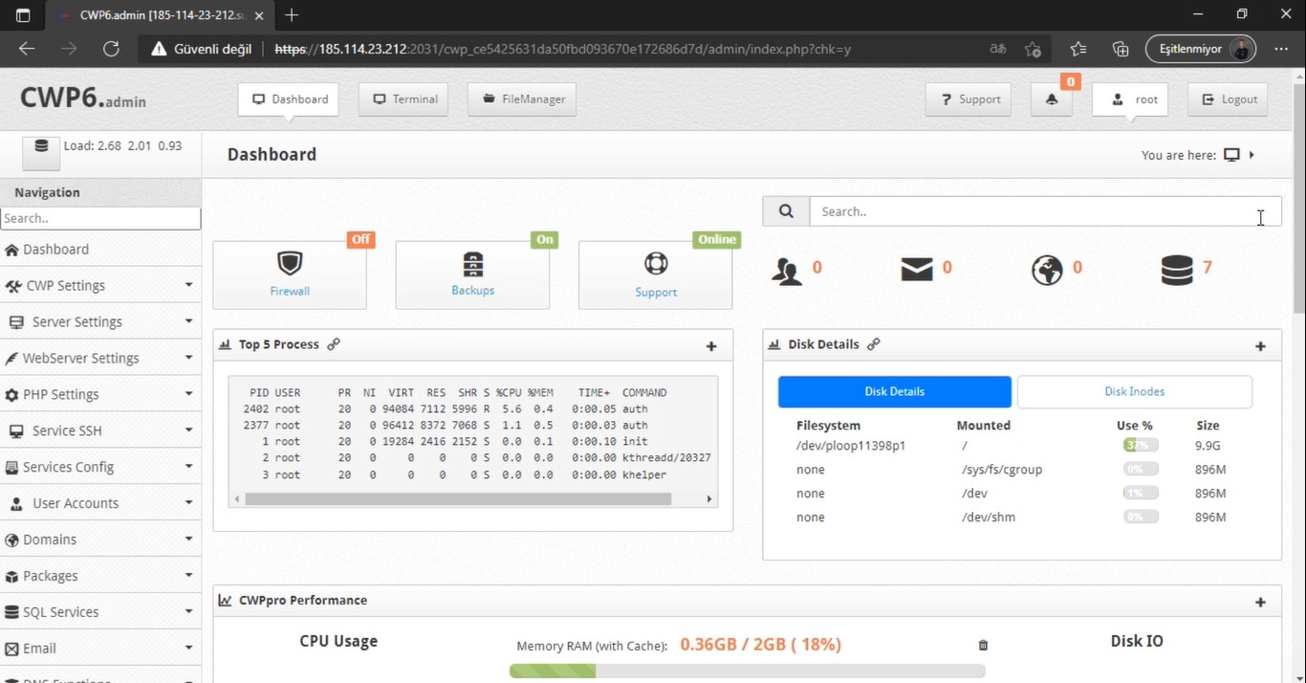Expand WebServer Settings menu
1306x683 pixels.
[x=100, y=358]
